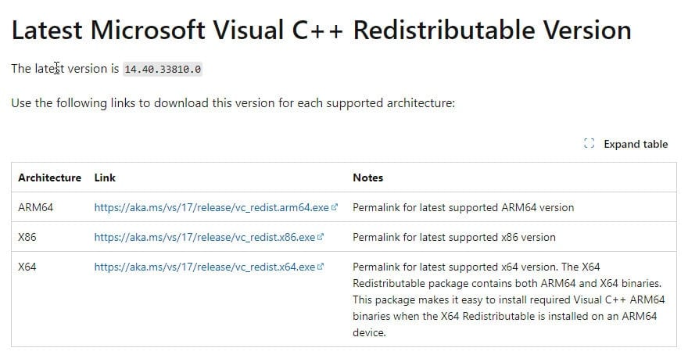Select the X86 architecture cell

27,238
